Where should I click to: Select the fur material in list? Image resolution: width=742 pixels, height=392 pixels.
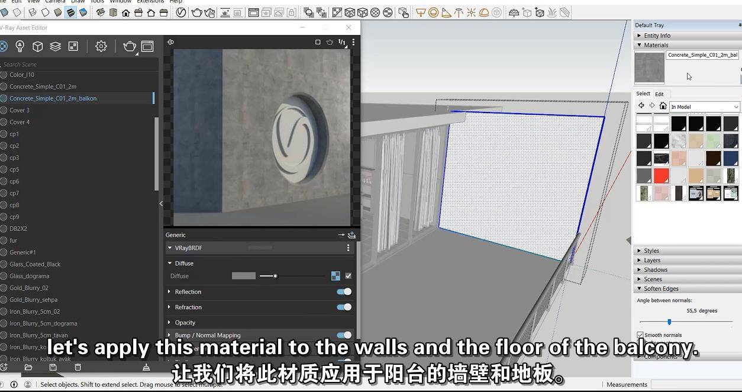(x=13, y=240)
